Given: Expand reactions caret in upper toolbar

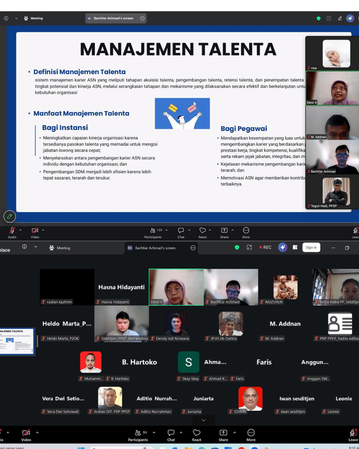Looking at the screenshot, I should click(210, 230).
